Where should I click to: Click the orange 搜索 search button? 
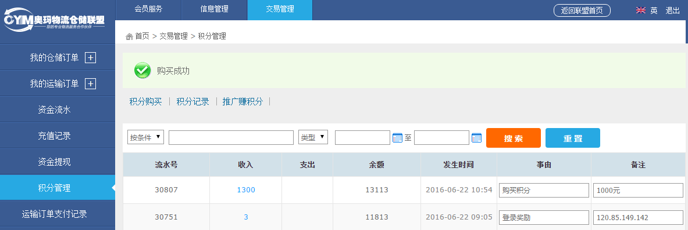pyautogui.click(x=514, y=138)
